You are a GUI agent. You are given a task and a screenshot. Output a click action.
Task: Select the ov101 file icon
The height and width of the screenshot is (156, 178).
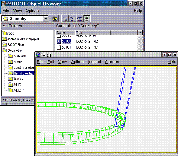tap(59, 47)
